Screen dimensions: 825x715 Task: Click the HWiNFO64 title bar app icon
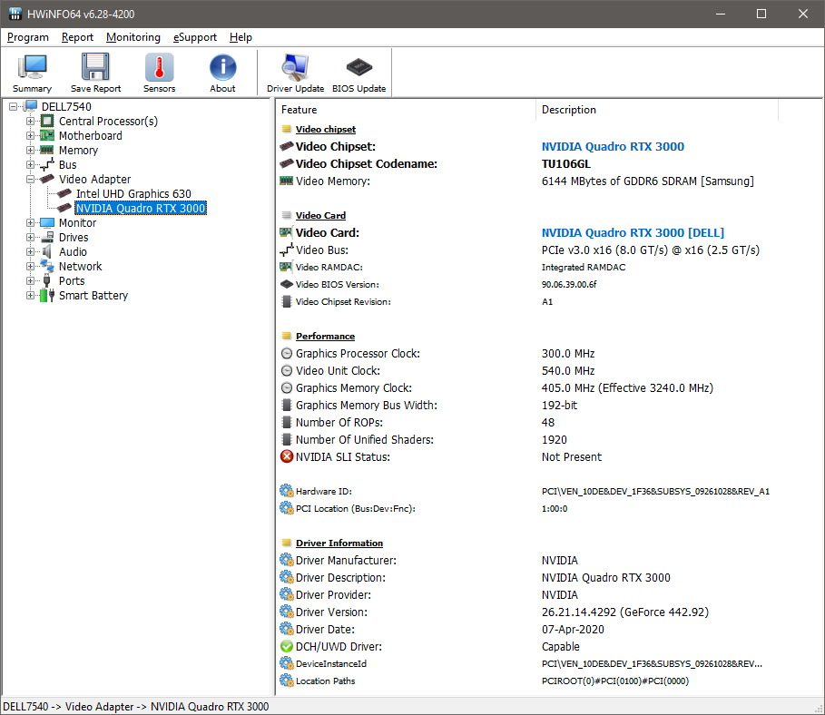(15, 14)
